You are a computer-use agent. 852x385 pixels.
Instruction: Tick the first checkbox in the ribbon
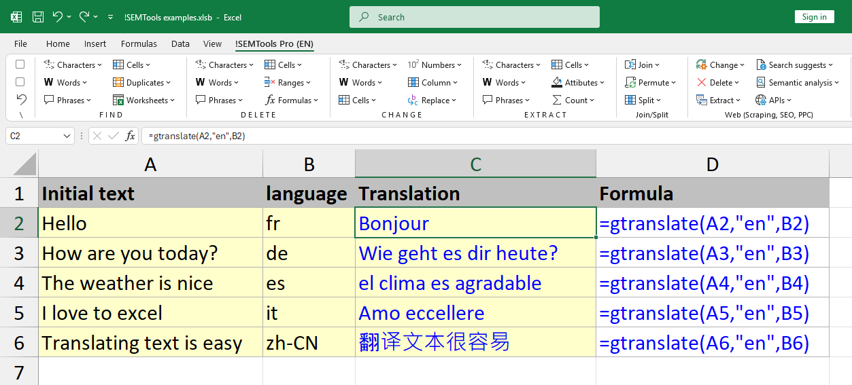pos(20,65)
